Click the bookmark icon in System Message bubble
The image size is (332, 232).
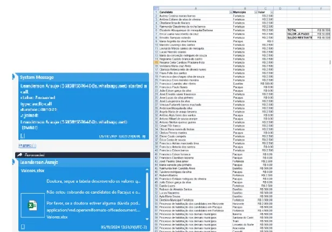23,136
